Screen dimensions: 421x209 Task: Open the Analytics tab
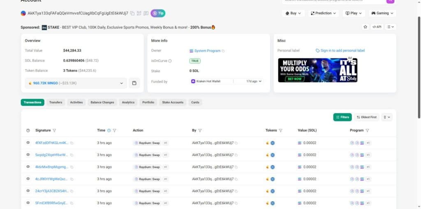point(128,102)
